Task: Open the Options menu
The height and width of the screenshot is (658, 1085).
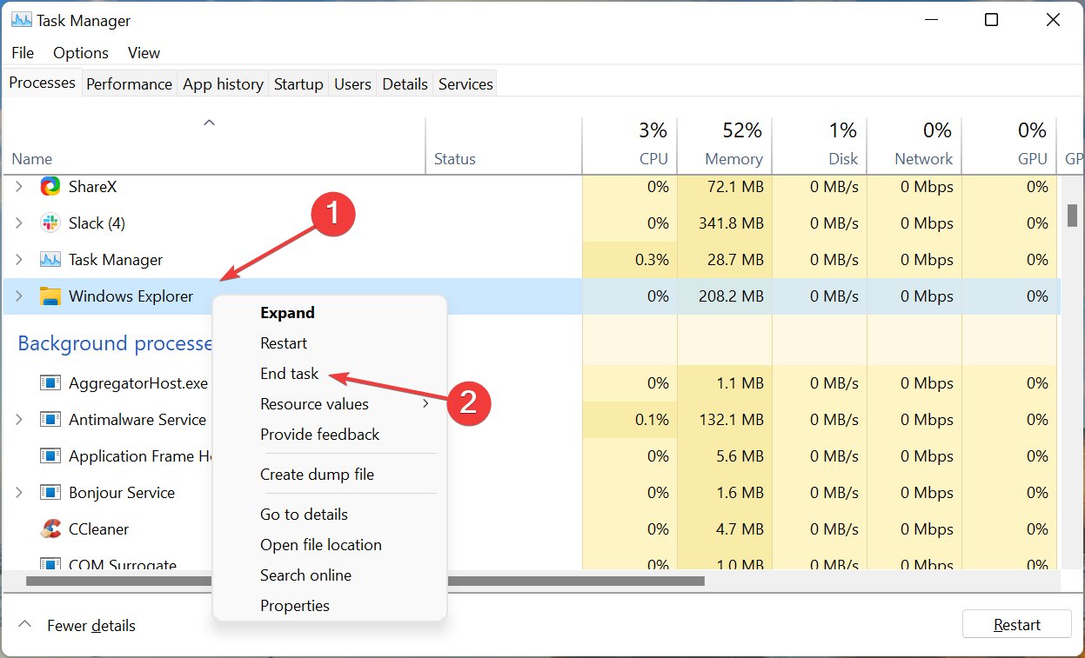Action: 80,53
